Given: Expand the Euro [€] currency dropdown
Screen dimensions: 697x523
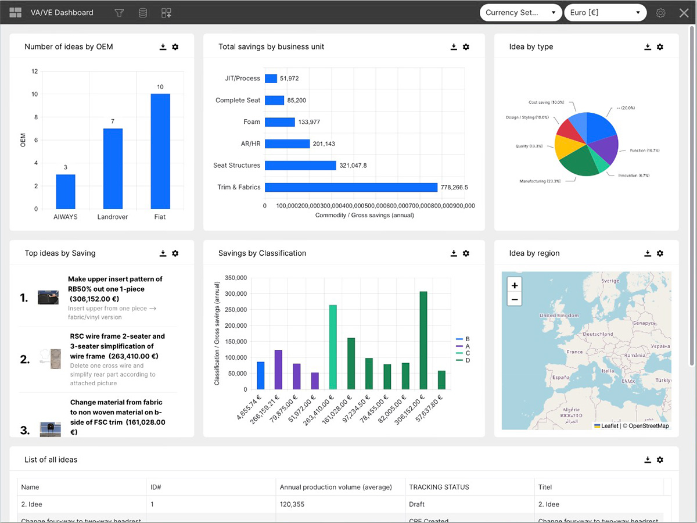Looking at the screenshot, I should (605, 13).
